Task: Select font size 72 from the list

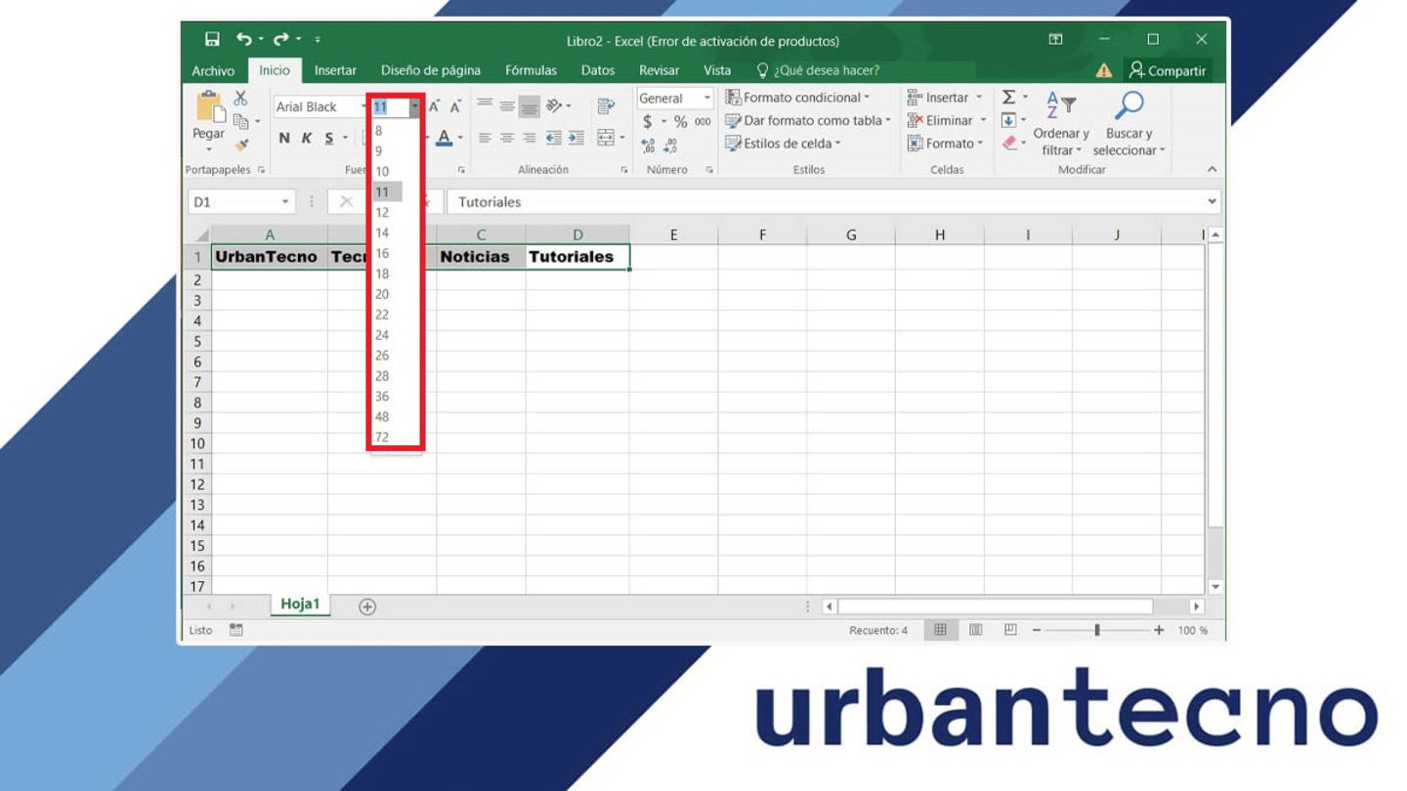Action: 382,437
